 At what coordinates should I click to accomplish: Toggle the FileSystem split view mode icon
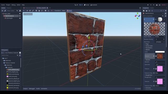pyautogui.click(x=20, y=53)
